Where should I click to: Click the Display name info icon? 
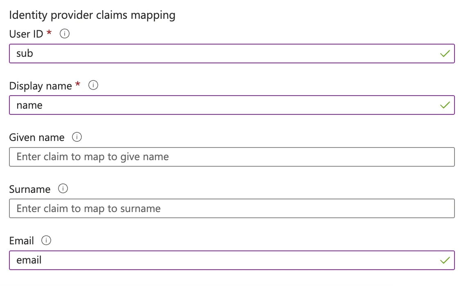click(93, 85)
